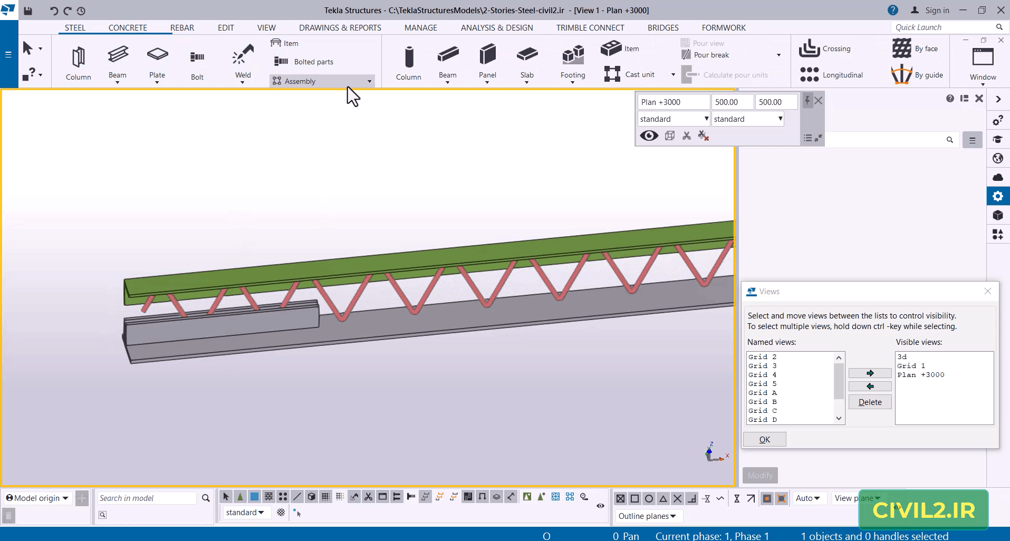Click the Quick Launch search box
1010x541 pixels.
pos(944,27)
